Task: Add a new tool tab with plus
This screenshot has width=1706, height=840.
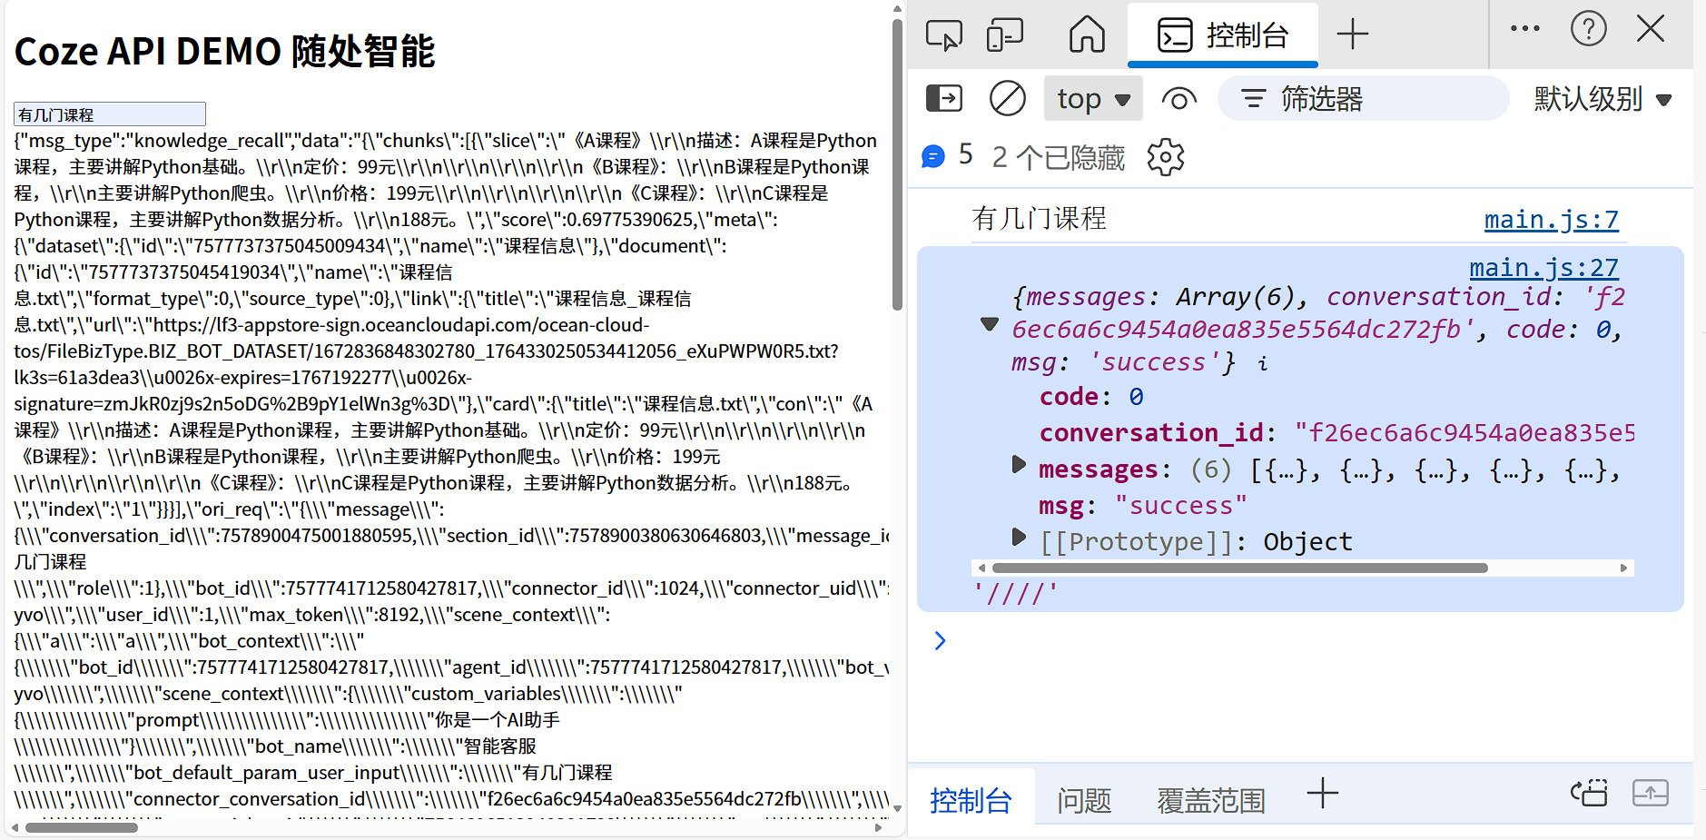Action: (x=1353, y=35)
